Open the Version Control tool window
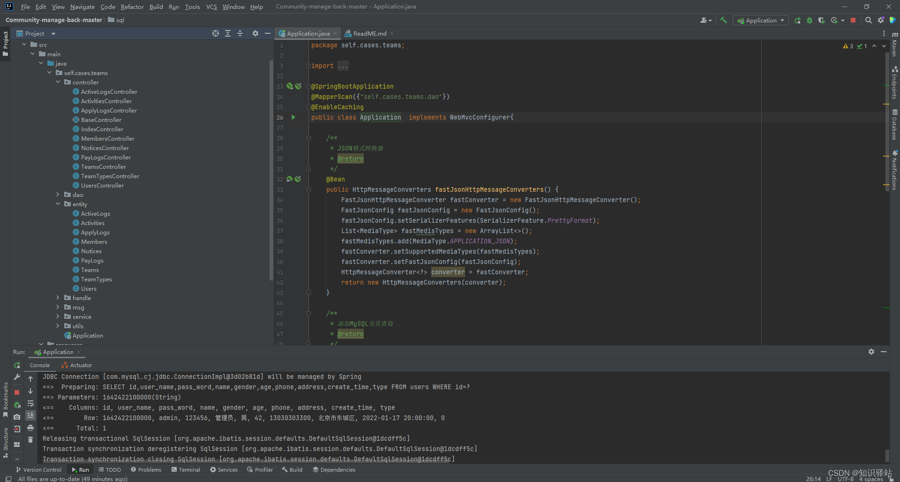Screen dimensions: 900x482 (x=38, y=469)
